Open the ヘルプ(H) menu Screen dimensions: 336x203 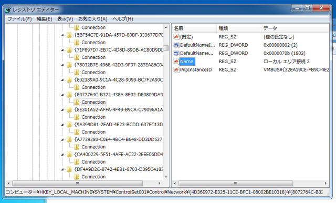(x=122, y=19)
